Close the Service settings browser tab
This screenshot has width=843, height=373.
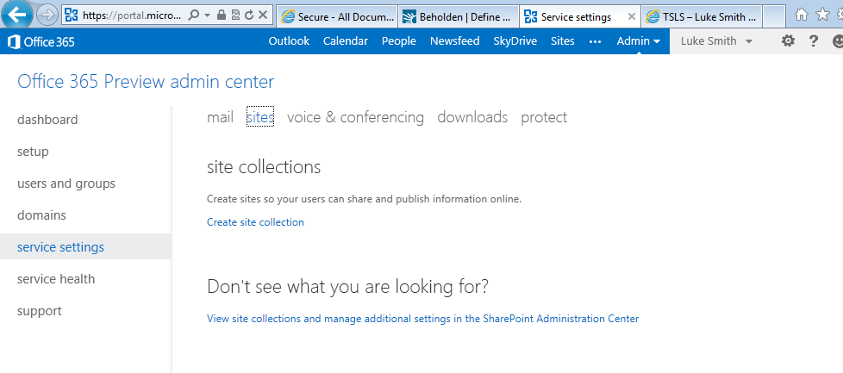[x=631, y=16]
